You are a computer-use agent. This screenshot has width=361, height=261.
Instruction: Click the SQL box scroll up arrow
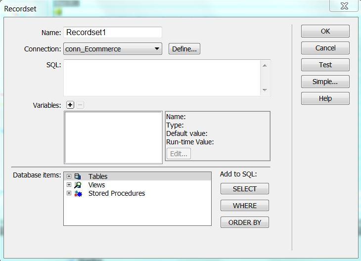pos(265,66)
